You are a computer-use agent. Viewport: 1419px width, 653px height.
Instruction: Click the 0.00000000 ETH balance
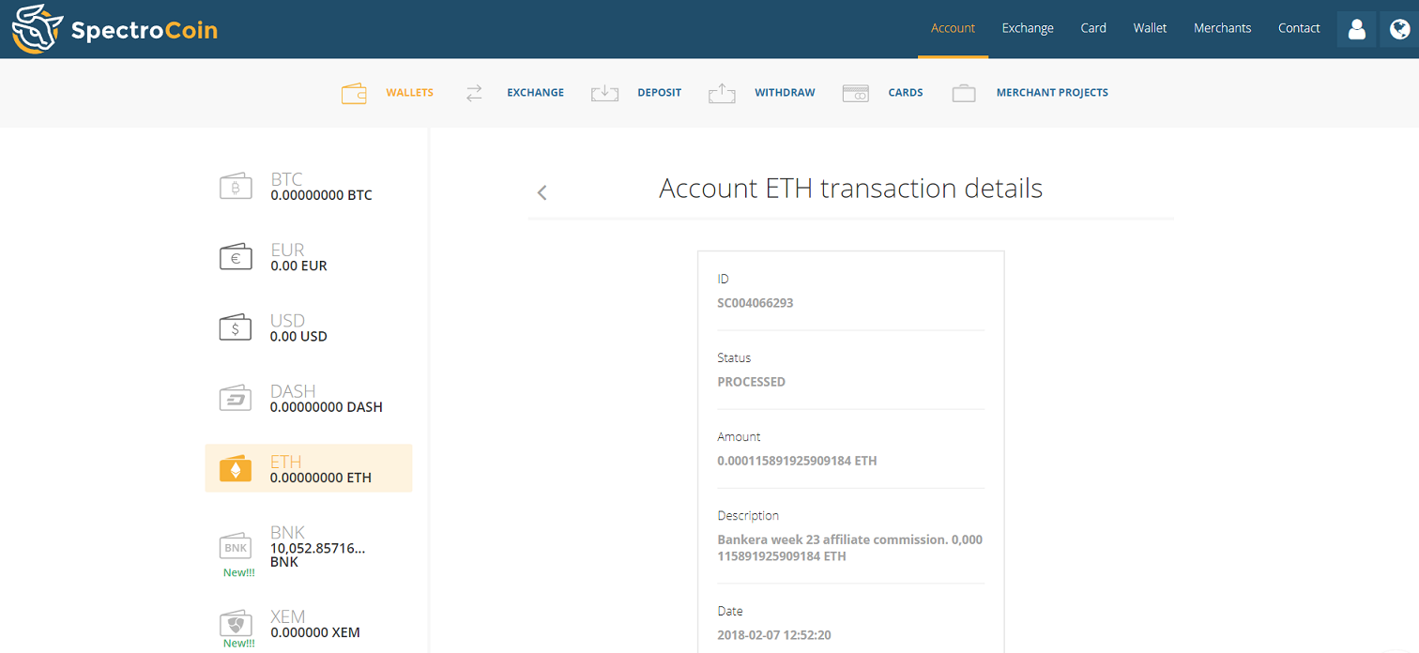(321, 478)
